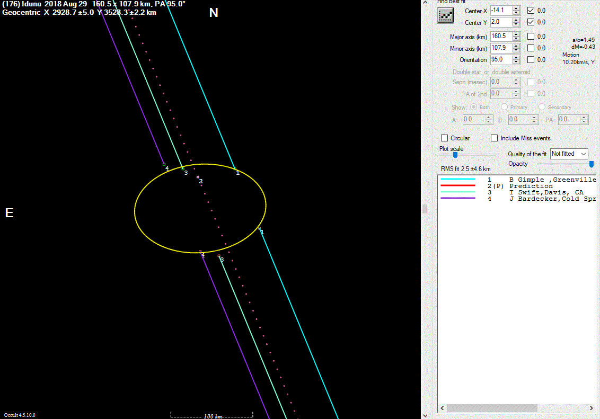Screen dimensions: 600x419
Task: Click the N compass label on the plot
Action: click(x=214, y=13)
